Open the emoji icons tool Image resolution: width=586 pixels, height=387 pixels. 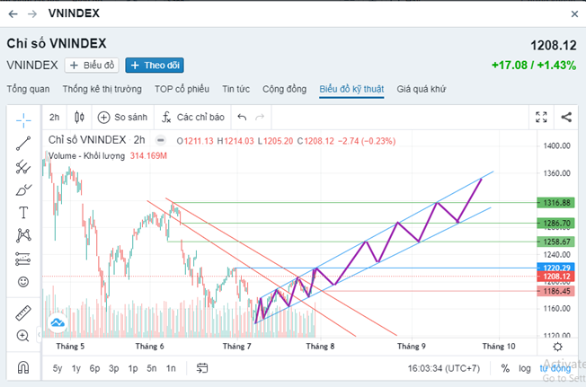pyautogui.click(x=23, y=281)
